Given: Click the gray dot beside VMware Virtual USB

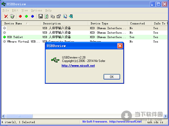Looking at the screenshot, I should coord(5,41).
